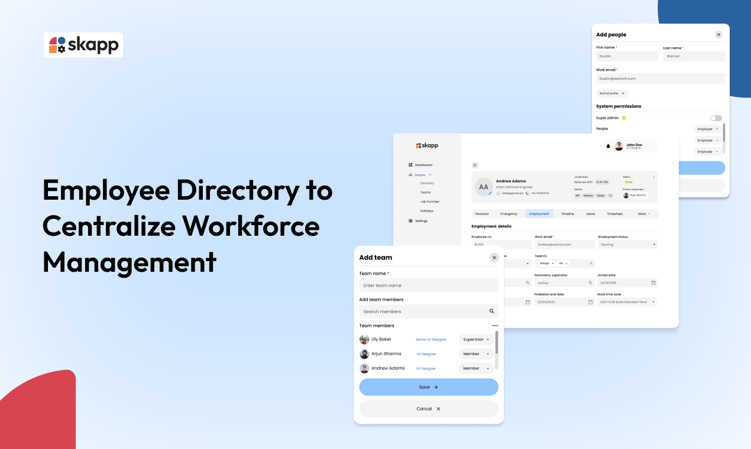The height and width of the screenshot is (449, 751).
Task: Click the +2 teams chip on profile card
Action: [x=610, y=195]
